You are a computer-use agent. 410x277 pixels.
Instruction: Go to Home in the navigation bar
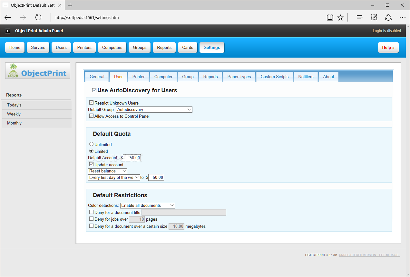[x=15, y=47]
